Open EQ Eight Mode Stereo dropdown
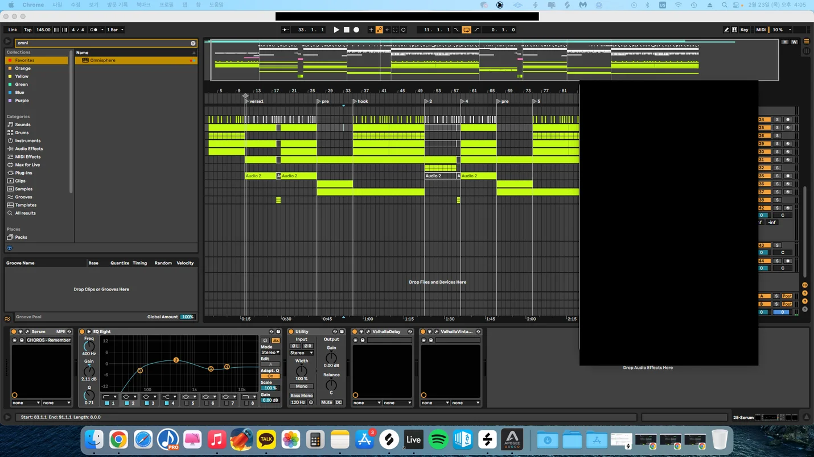Screen dimensions: 814x457 tap(270, 353)
